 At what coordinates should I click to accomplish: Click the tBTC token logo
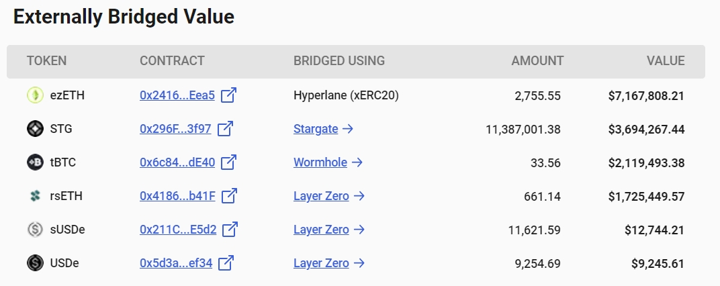tap(36, 162)
